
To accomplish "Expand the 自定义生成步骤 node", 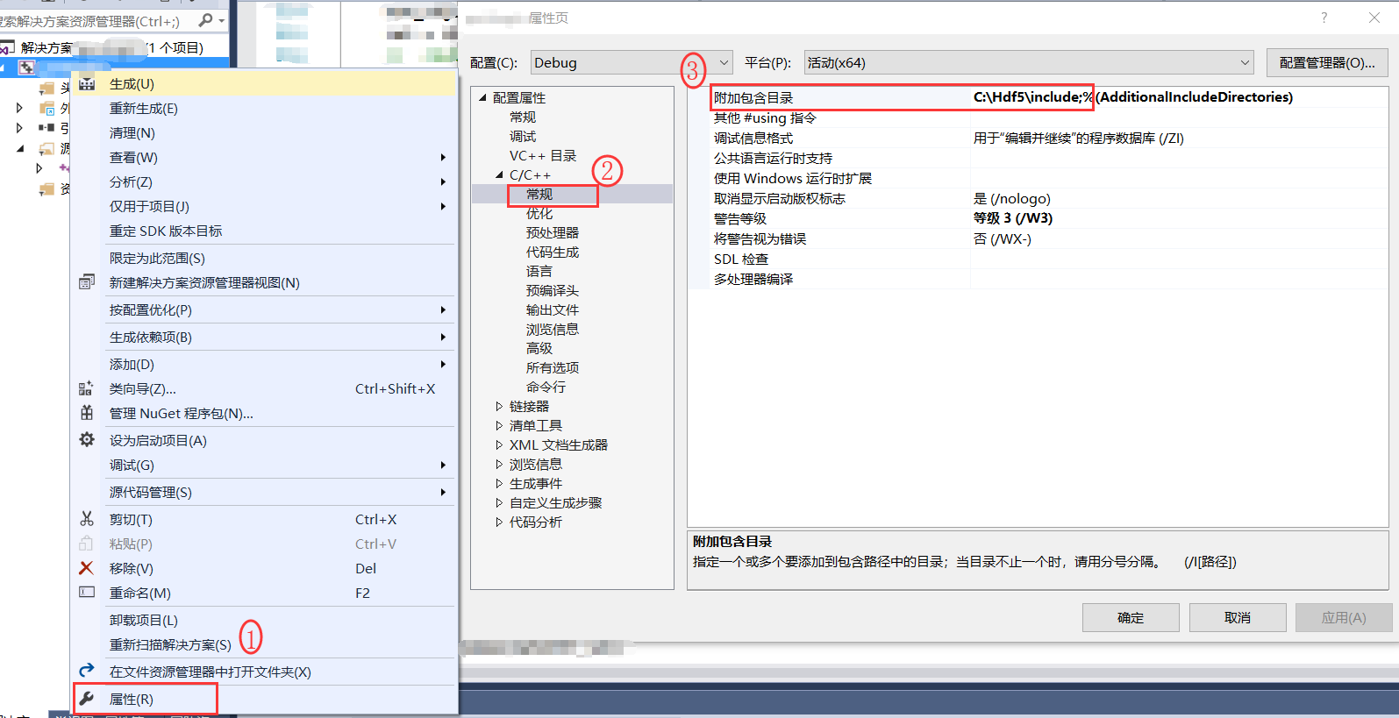I will [x=499, y=502].
